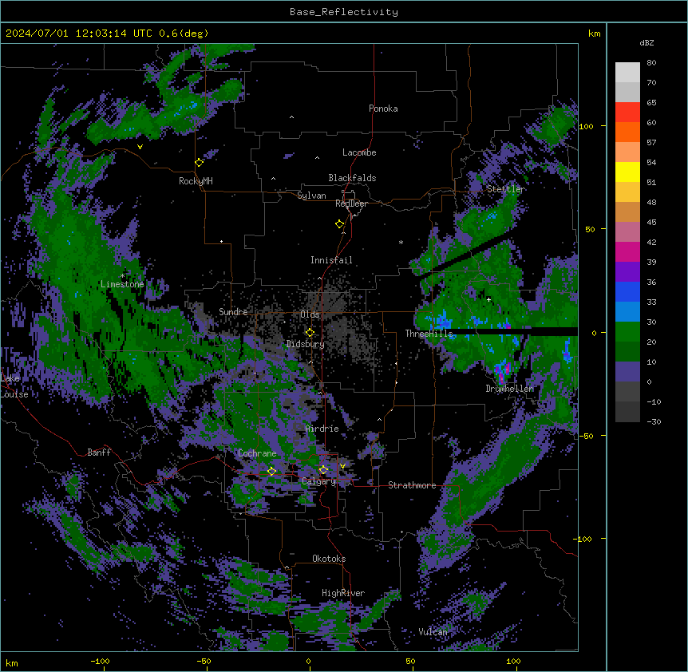Click the yellow V marker northwest of RockyMH
The height and width of the screenshot is (672, 688).
[x=140, y=147]
